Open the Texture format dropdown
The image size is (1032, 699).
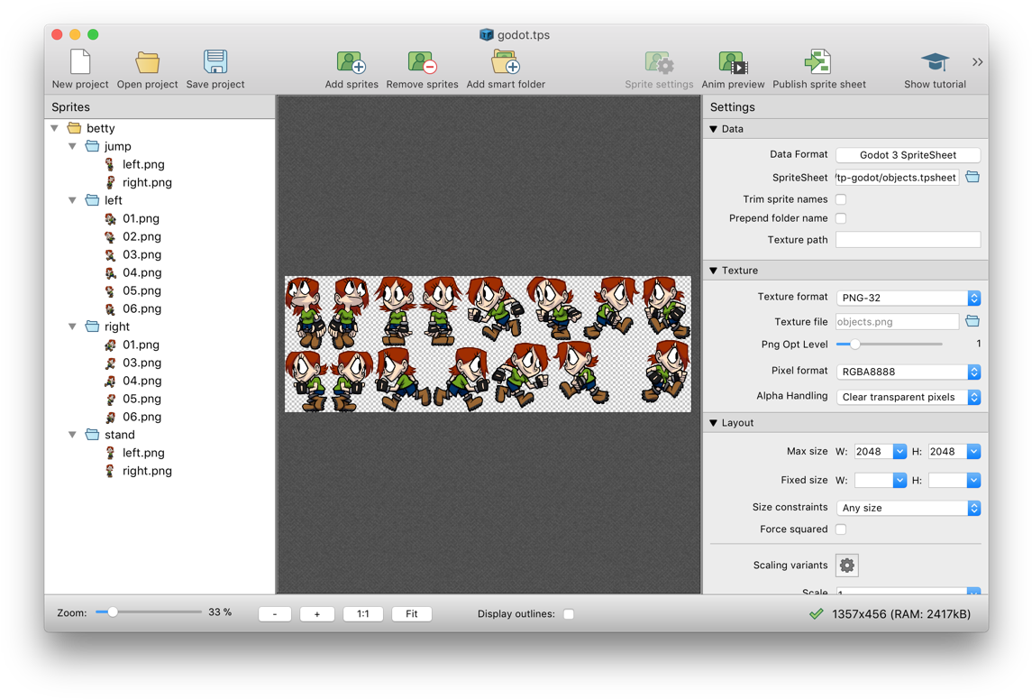pos(909,298)
